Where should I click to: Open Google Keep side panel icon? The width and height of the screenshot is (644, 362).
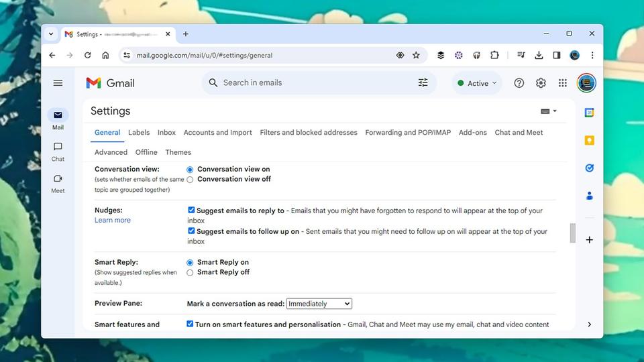(x=589, y=140)
